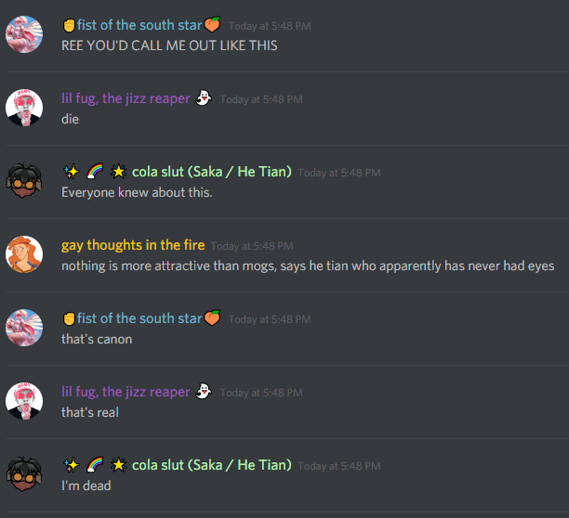Select message "nothing is more attractive than mogs"
569x518 pixels.
click(308, 265)
